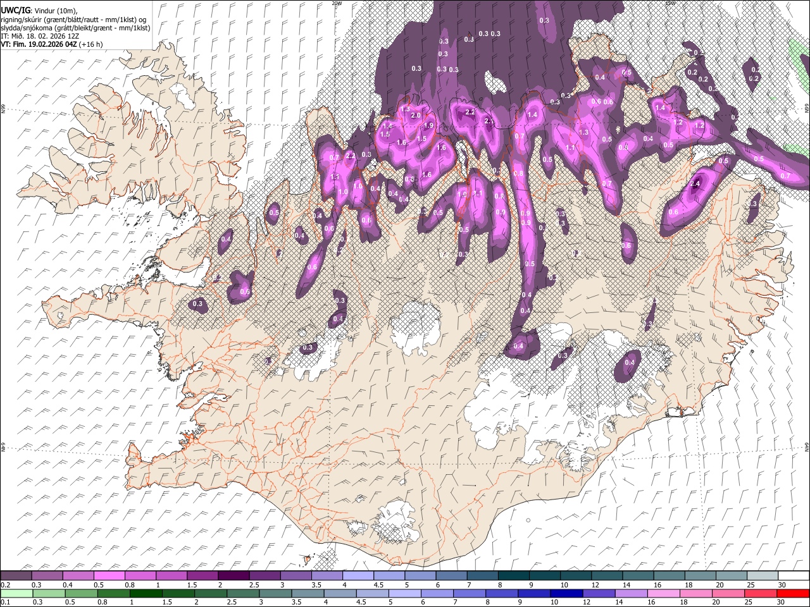This screenshot has width=810, height=607.
Task: Click the darkest green lower-row swatch between 1 and 1.5
Action: 146,593
